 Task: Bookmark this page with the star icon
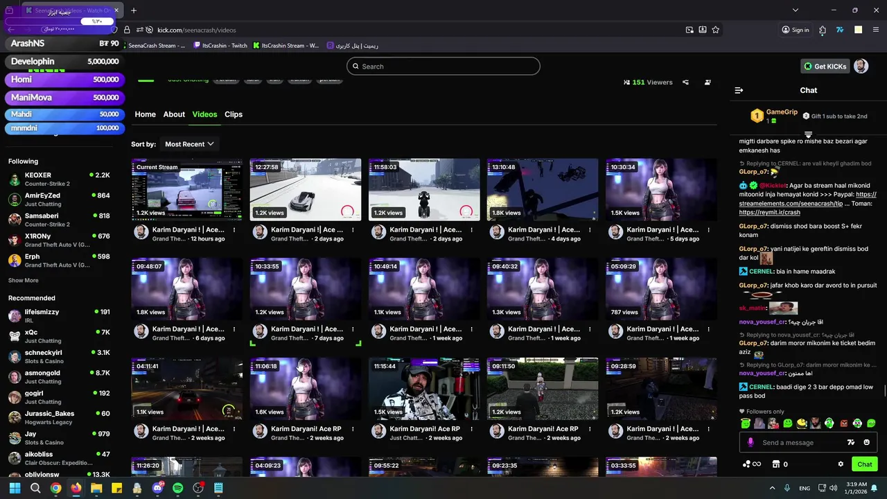click(x=715, y=30)
